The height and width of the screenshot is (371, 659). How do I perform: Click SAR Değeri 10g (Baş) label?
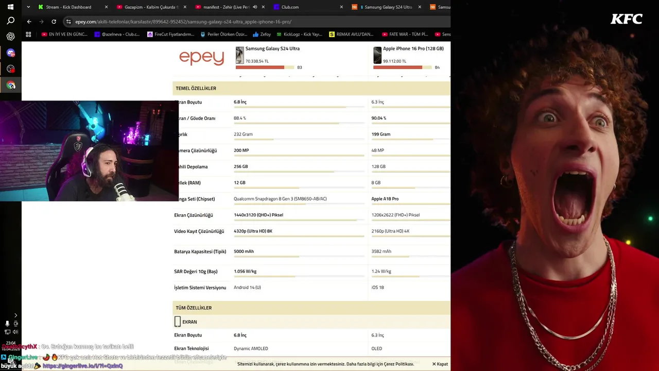click(x=196, y=272)
